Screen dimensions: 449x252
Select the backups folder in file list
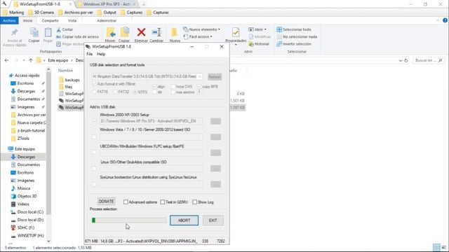coord(69,80)
